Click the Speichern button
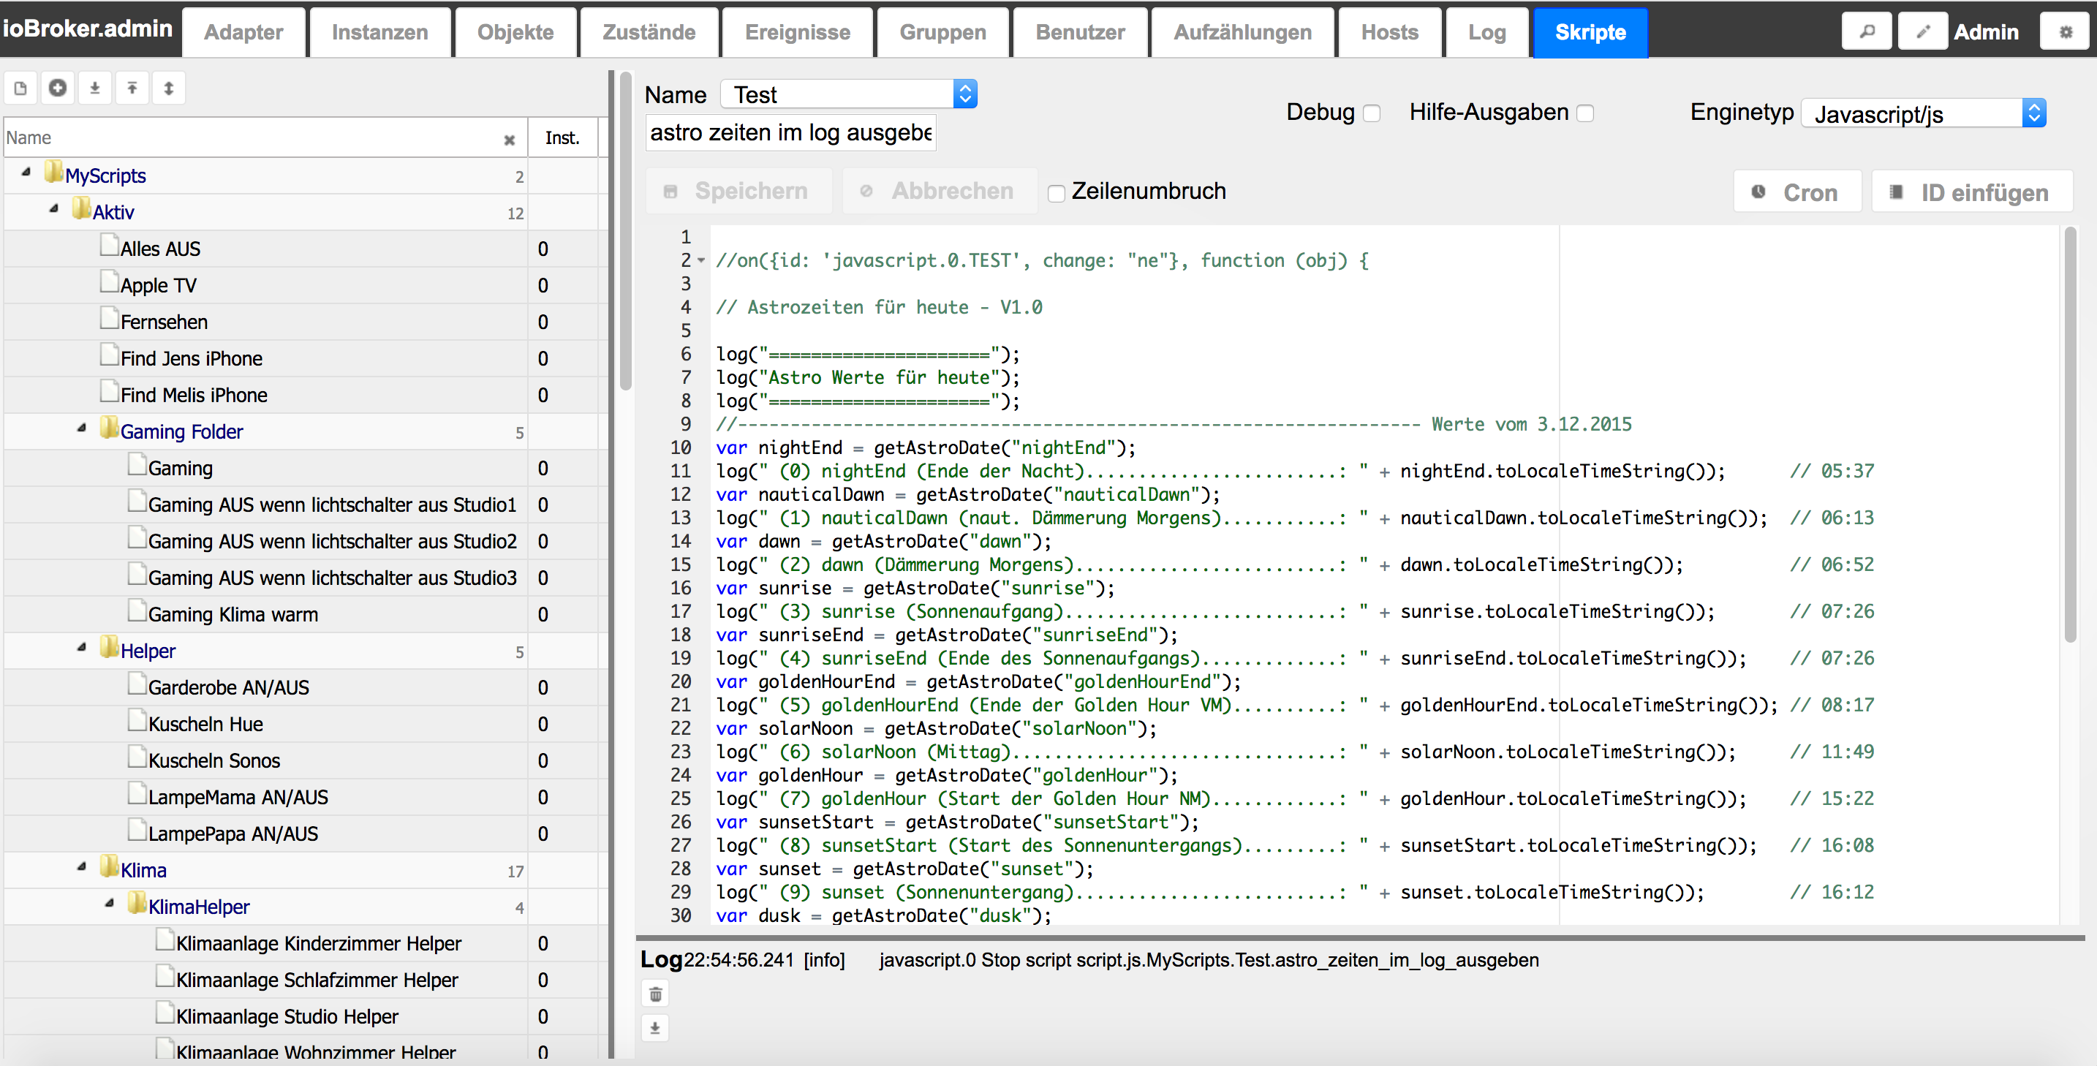This screenshot has width=2097, height=1066. (x=738, y=192)
